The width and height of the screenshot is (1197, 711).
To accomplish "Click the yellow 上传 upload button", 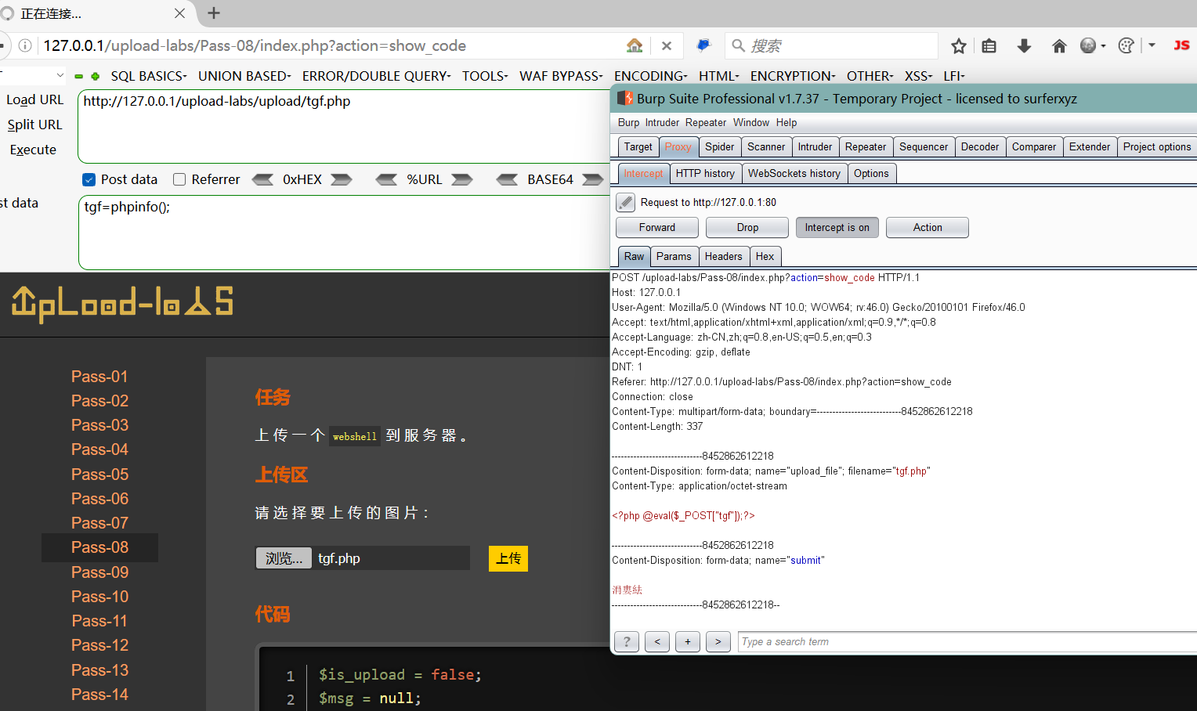I will (508, 558).
